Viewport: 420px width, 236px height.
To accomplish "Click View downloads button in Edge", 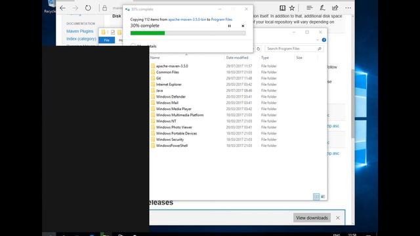I will coord(312,218).
